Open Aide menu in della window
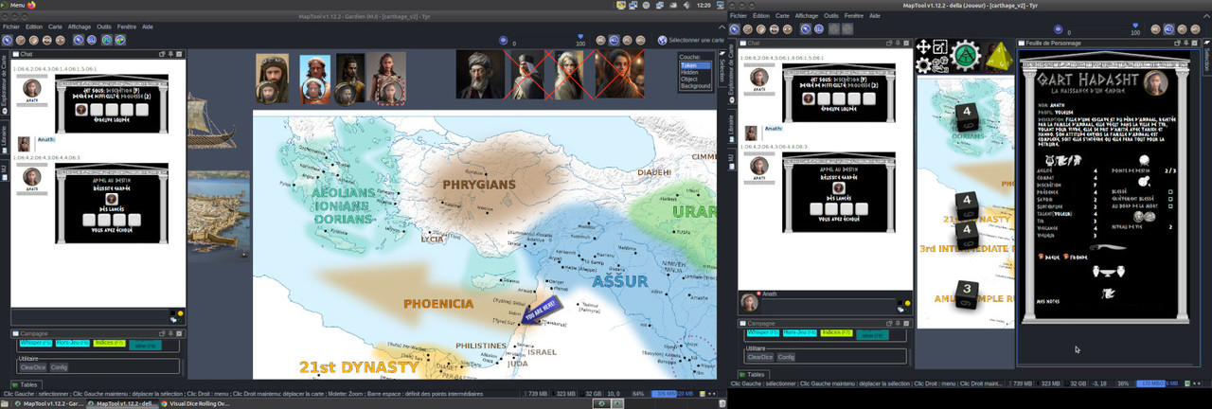The width and height of the screenshot is (1212, 409). click(874, 16)
